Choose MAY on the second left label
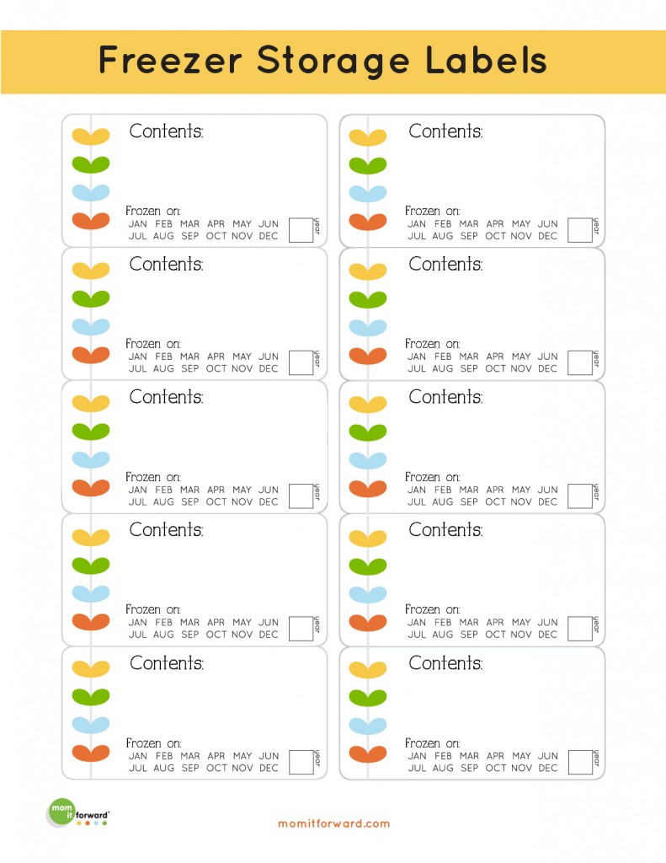 click(242, 356)
